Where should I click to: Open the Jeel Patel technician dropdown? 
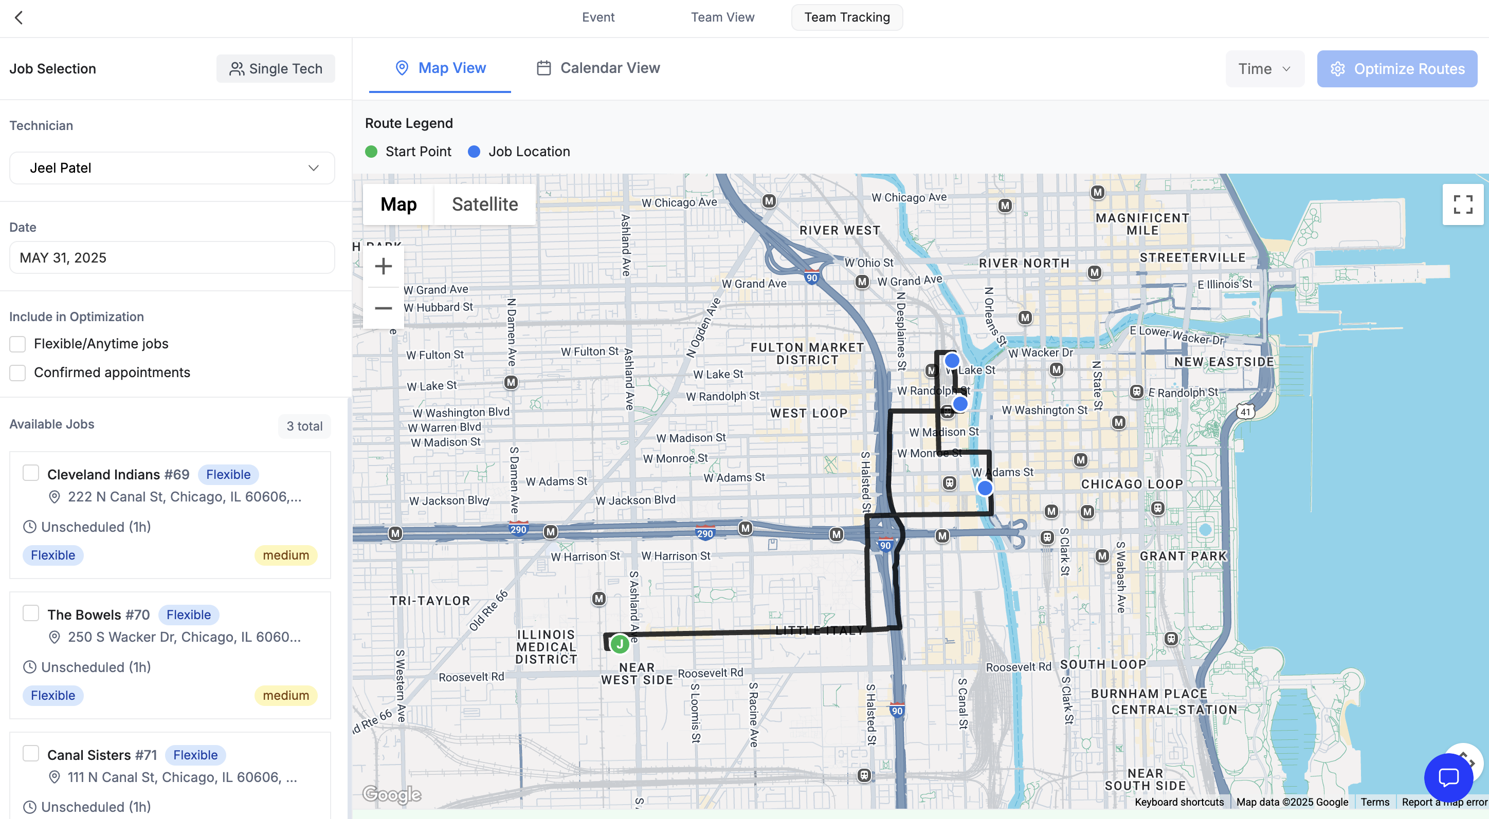[172, 168]
